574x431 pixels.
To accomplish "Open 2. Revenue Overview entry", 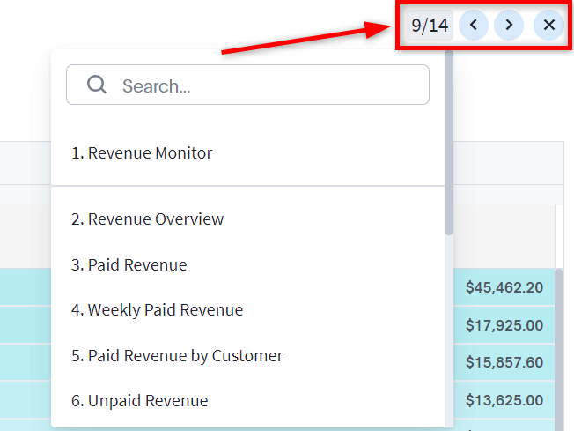I will [147, 219].
